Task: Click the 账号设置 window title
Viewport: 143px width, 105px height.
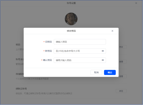Action: [x=71, y=3]
